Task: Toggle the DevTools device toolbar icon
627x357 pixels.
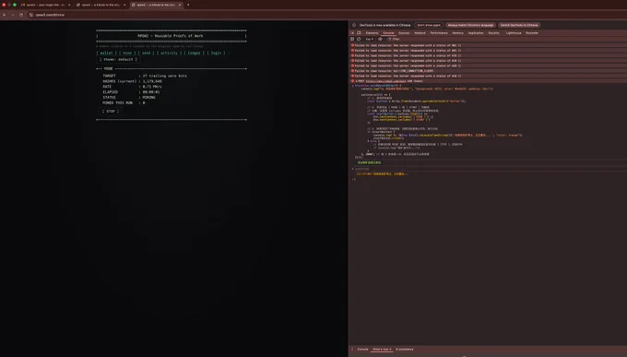Action: tap(359, 33)
